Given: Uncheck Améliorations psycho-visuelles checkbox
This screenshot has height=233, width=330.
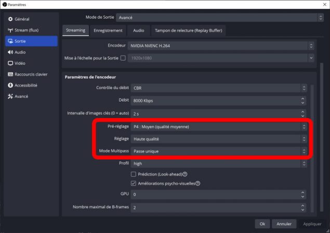Looking at the screenshot, I should point(134,183).
